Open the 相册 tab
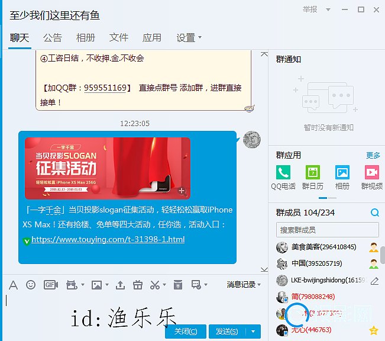This screenshot has height=341, width=385. (86, 38)
